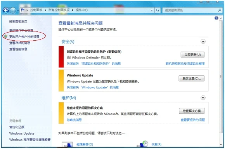This screenshot has height=149, width=225.
Task: Open Windows Update in sidebar See also
Action: (x=22, y=133)
